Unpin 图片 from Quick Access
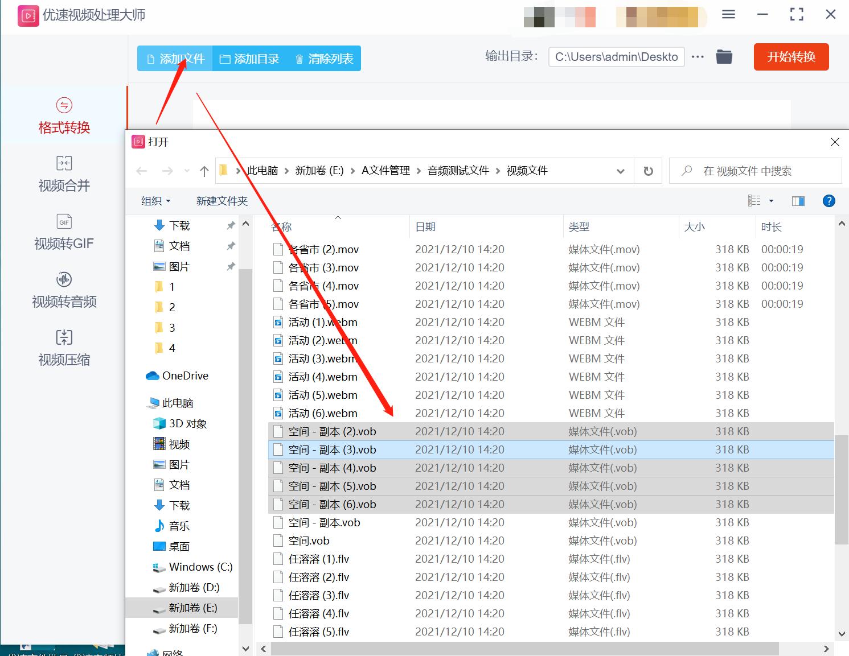The height and width of the screenshot is (656, 849). click(231, 266)
